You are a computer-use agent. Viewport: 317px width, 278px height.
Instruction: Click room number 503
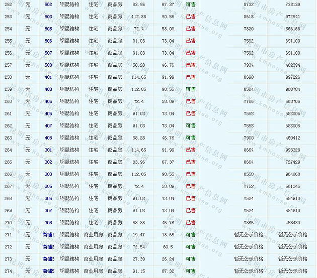pos(48,17)
